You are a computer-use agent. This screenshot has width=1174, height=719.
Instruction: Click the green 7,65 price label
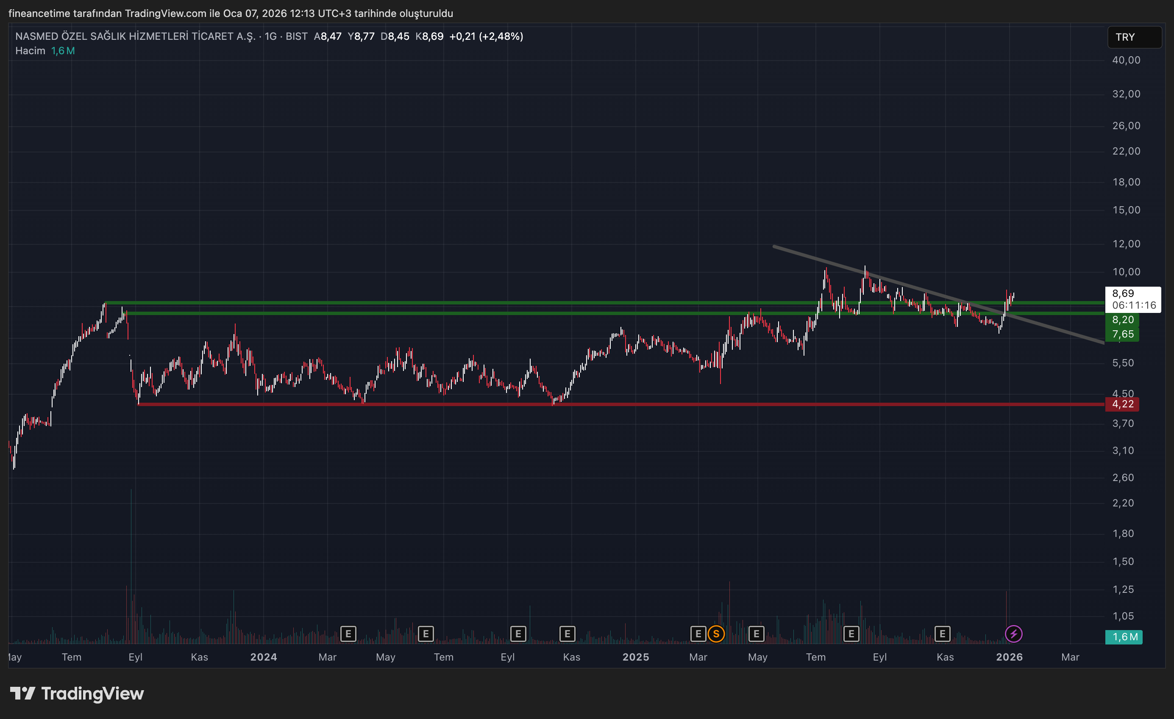coord(1122,334)
